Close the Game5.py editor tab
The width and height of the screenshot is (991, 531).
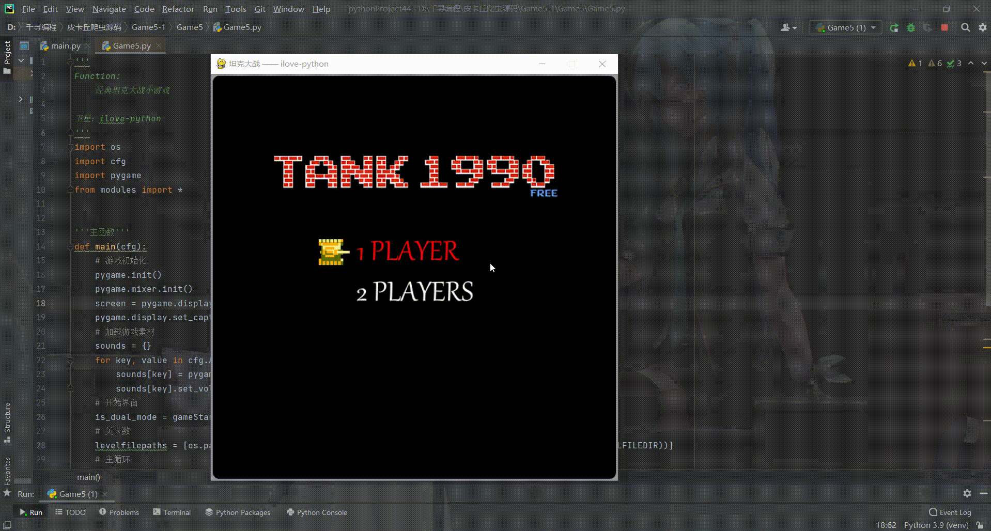(x=159, y=46)
